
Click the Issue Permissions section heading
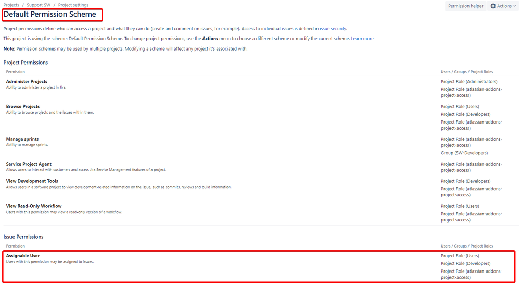[23, 237]
